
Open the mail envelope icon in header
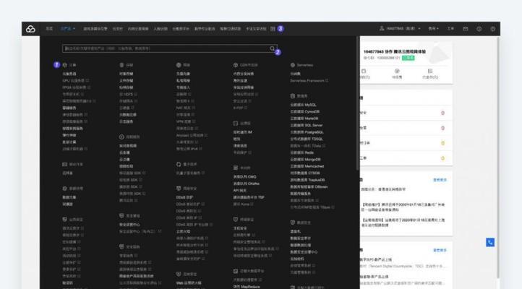[466, 29]
